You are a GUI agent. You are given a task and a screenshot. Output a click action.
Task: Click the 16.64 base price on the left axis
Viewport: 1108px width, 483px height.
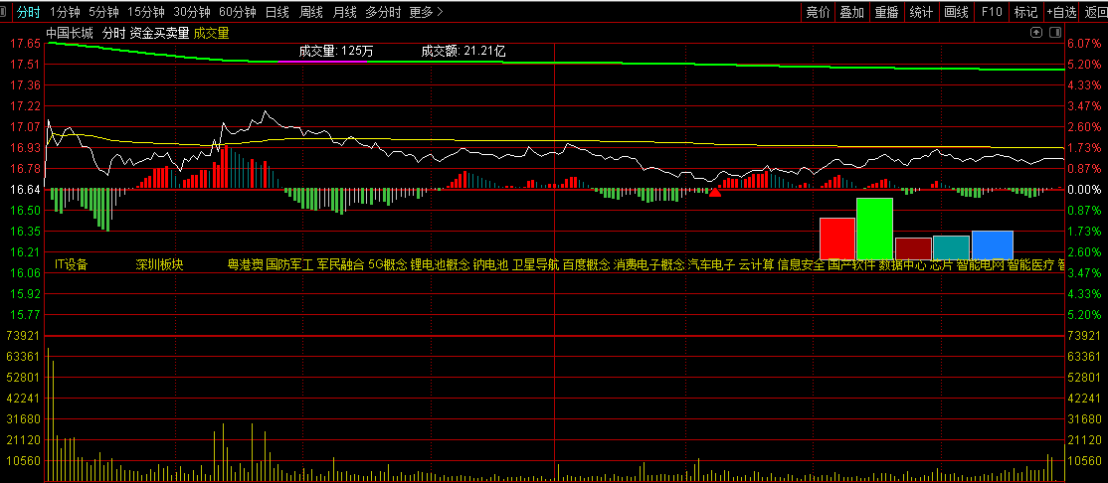coord(25,190)
